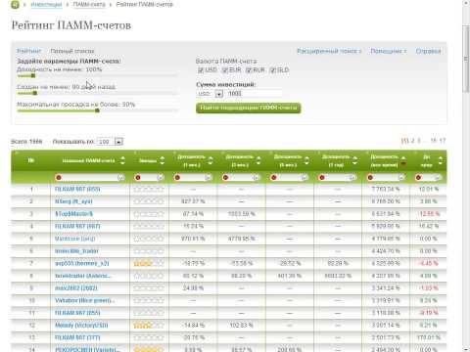Click the Максимальная просадка slider handle
Screen dimensions: 470x352
pos(97,110)
